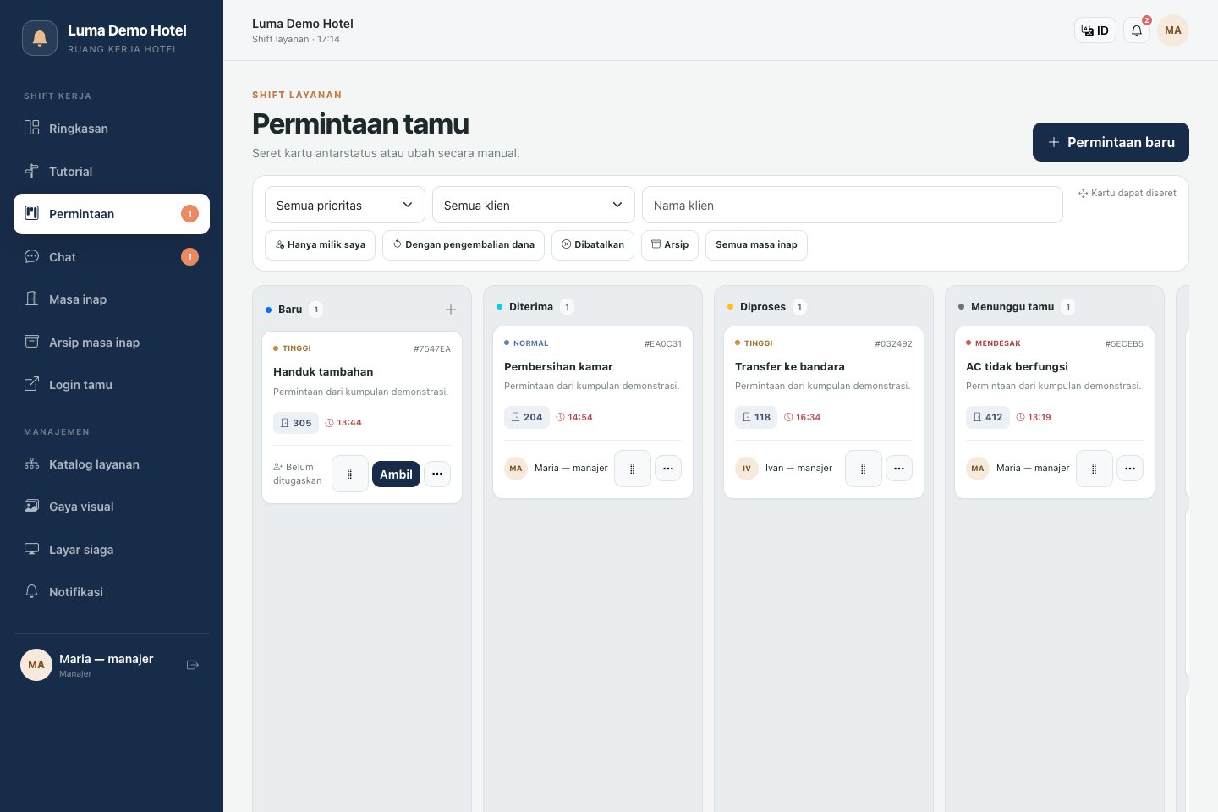
Task: Open the notifications bell in top bar
Action: [1137, 30]
